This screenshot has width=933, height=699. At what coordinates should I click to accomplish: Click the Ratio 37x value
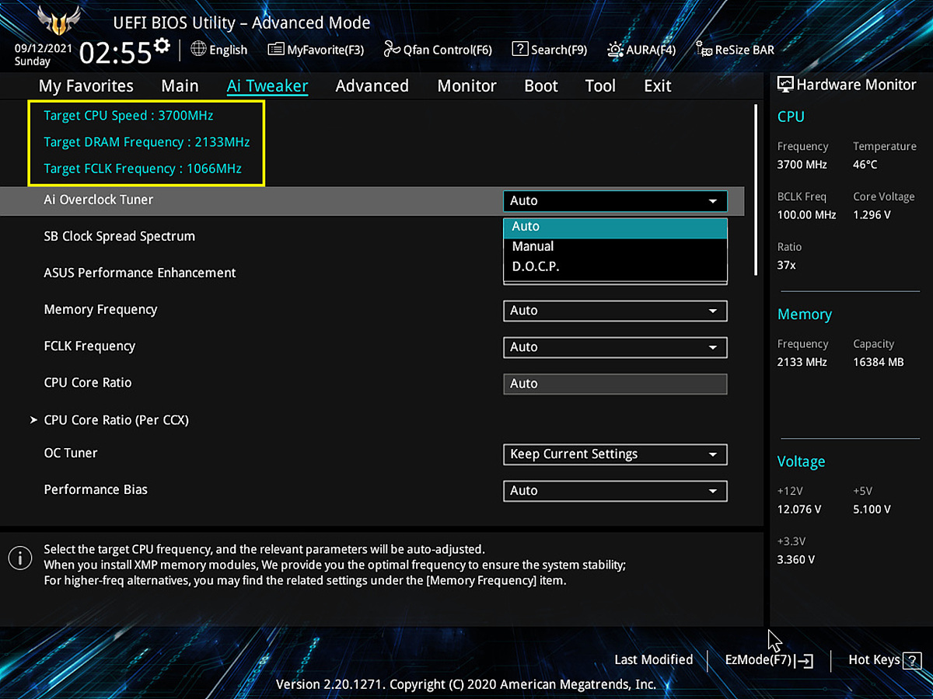point(787,265)
